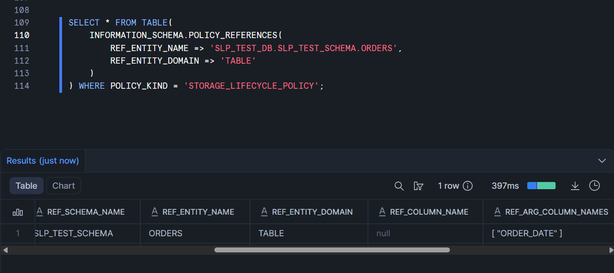Switch to the Table view
This screenshot has width=614, height=273.
click(x=27, y=186)
